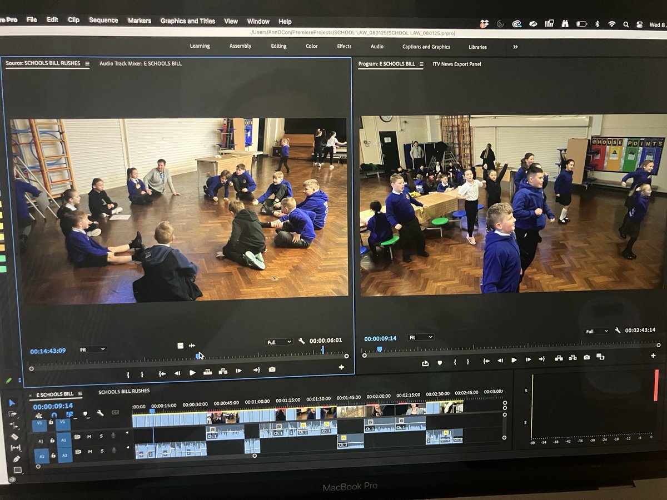Click timeline timecode 00:00:09:14 field
Screen dimensions: 667x500
53,406
